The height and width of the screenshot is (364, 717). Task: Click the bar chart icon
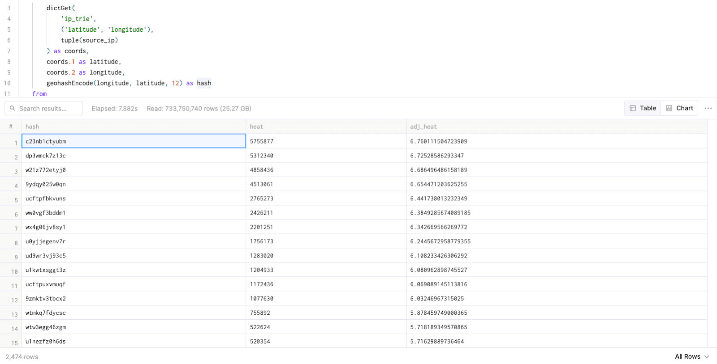click(x=669, y=108)
